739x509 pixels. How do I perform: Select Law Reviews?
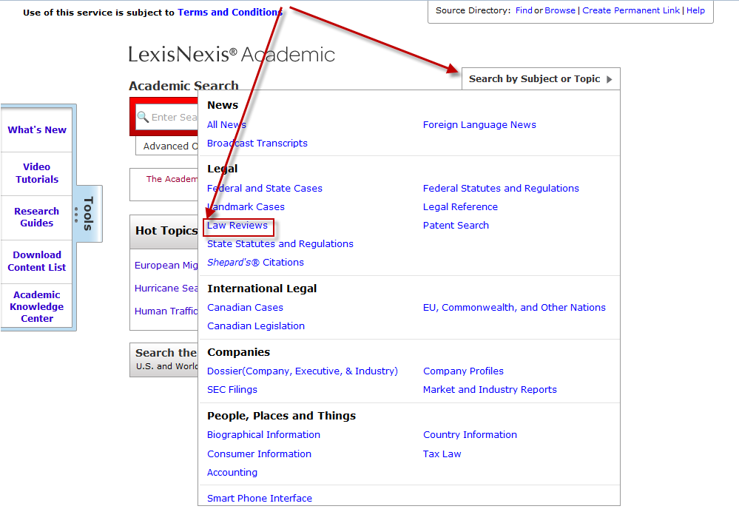point(237,226)
